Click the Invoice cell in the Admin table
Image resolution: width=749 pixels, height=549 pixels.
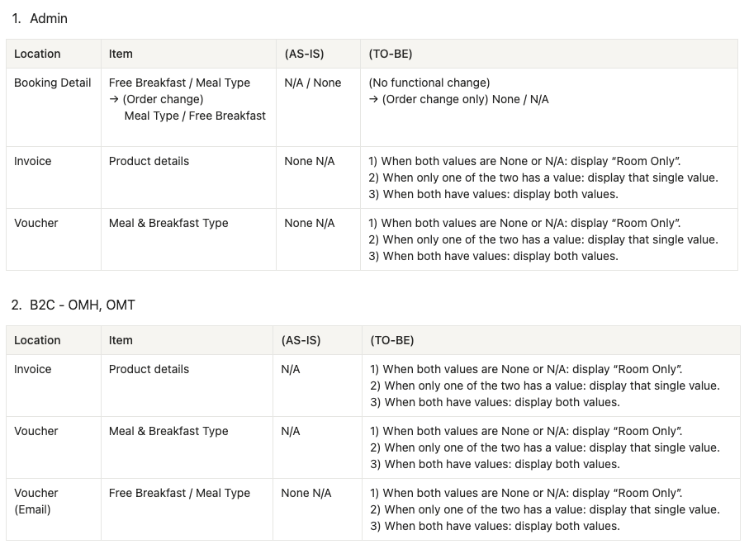coord(32,161)
